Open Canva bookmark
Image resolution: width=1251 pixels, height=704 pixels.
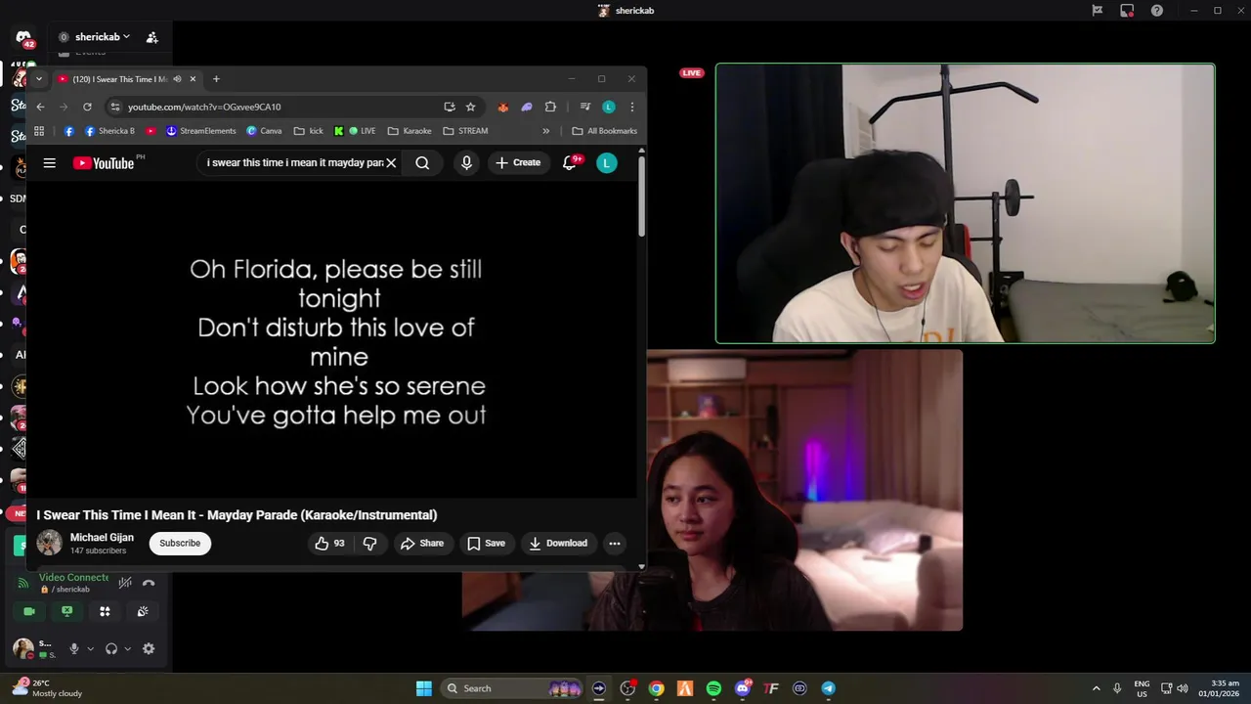pyautogui.click(x=264, y=131)
